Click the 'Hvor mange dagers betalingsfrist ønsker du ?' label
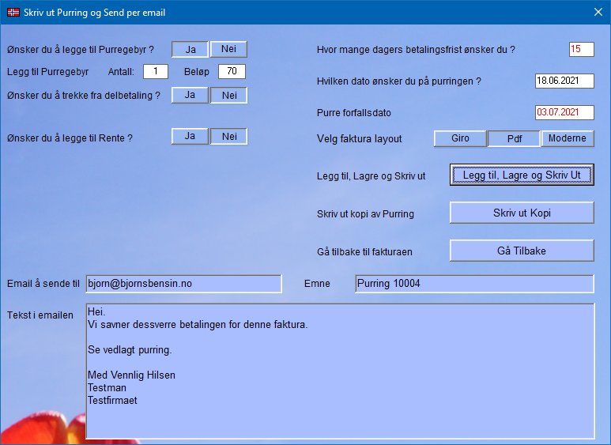Image resolution: width=611 pixels, height=445 pixels. pyautogui.click(x=416, y=50)
